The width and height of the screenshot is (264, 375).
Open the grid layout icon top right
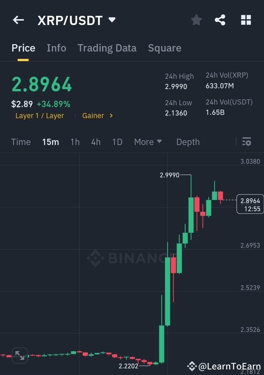click(245, 20)
